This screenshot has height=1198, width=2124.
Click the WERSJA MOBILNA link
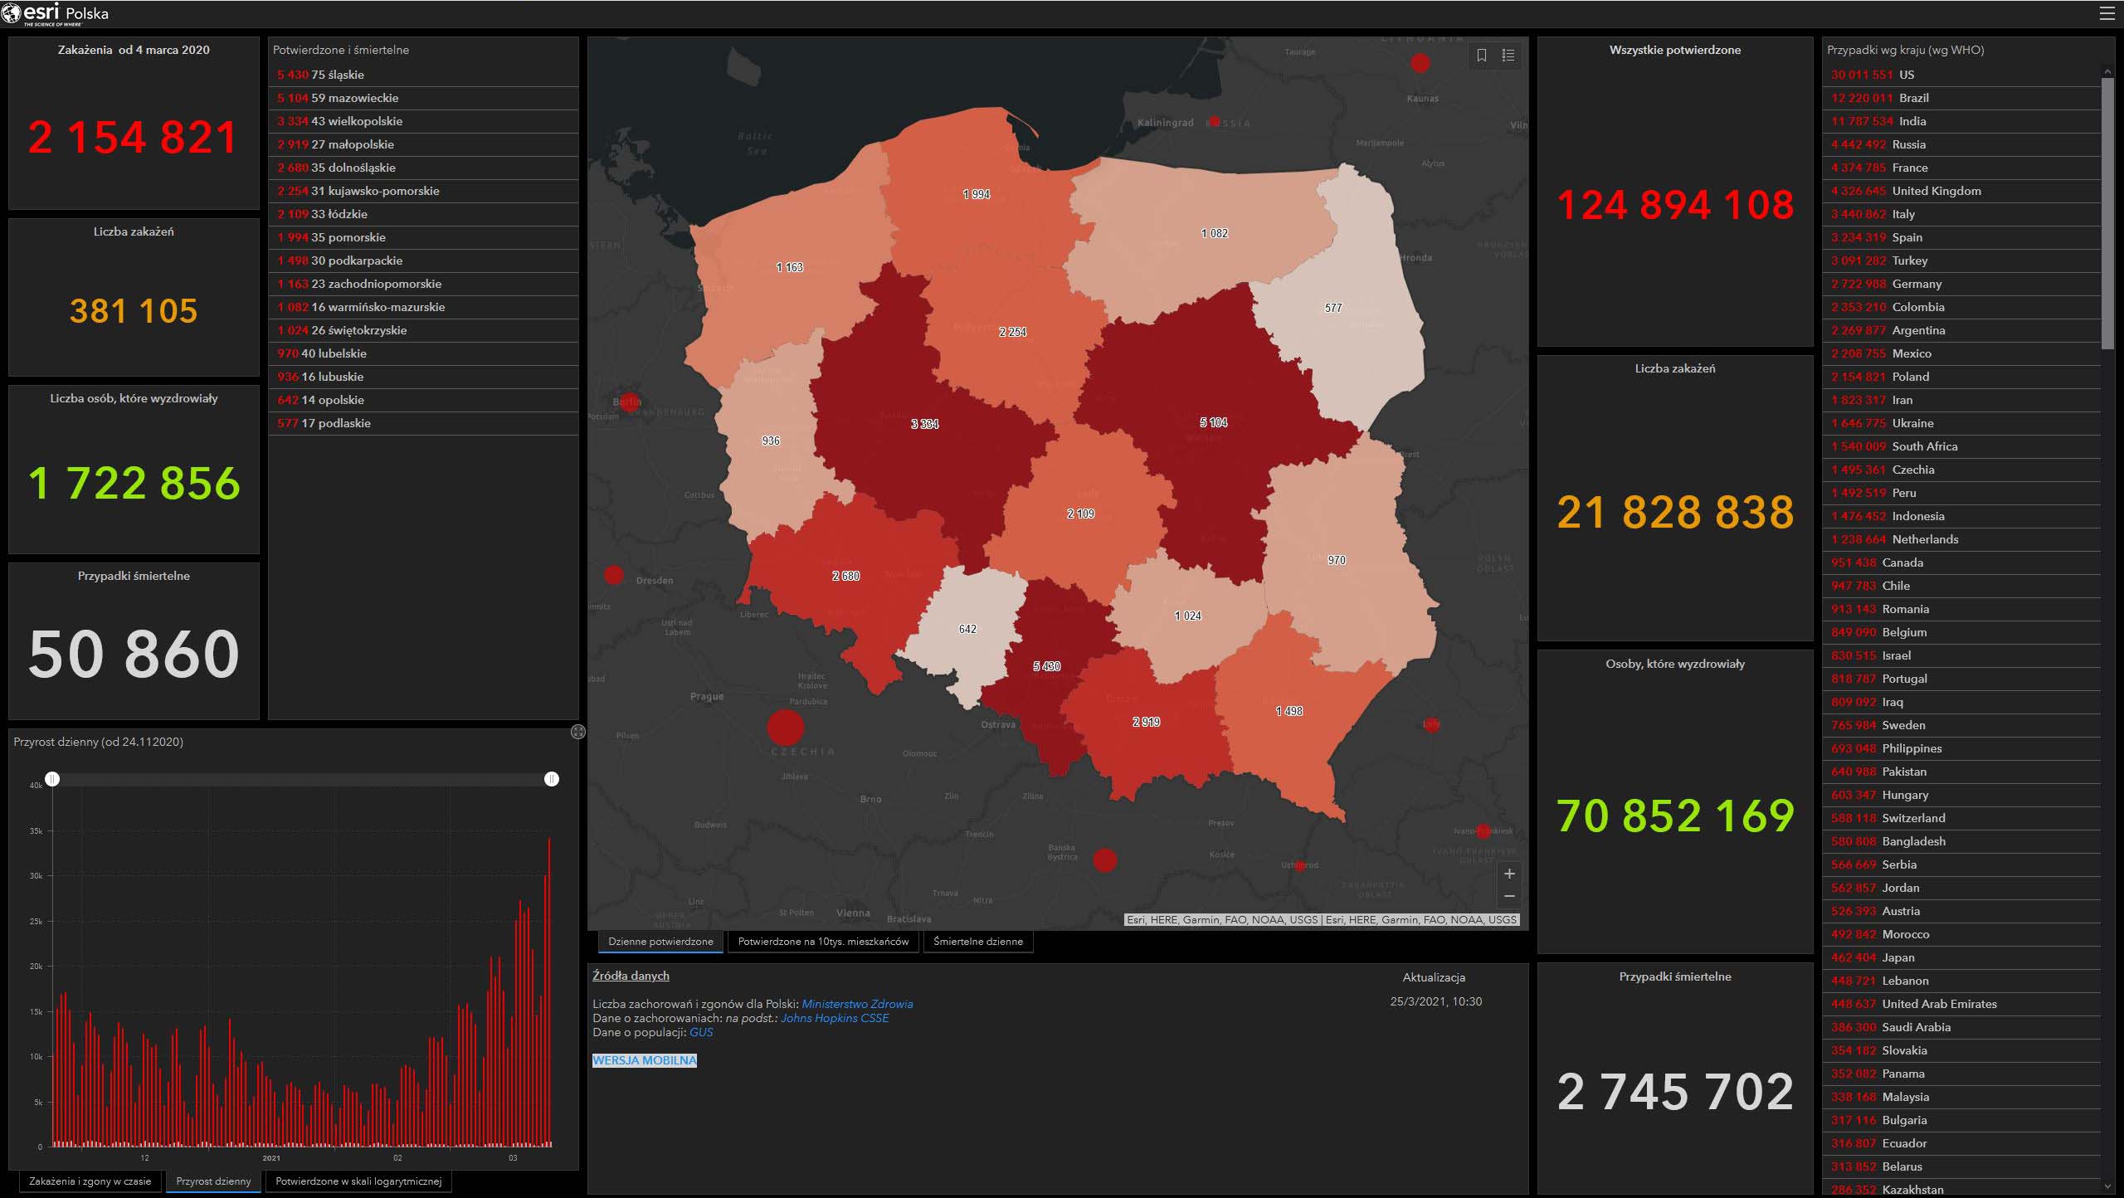645,1060
